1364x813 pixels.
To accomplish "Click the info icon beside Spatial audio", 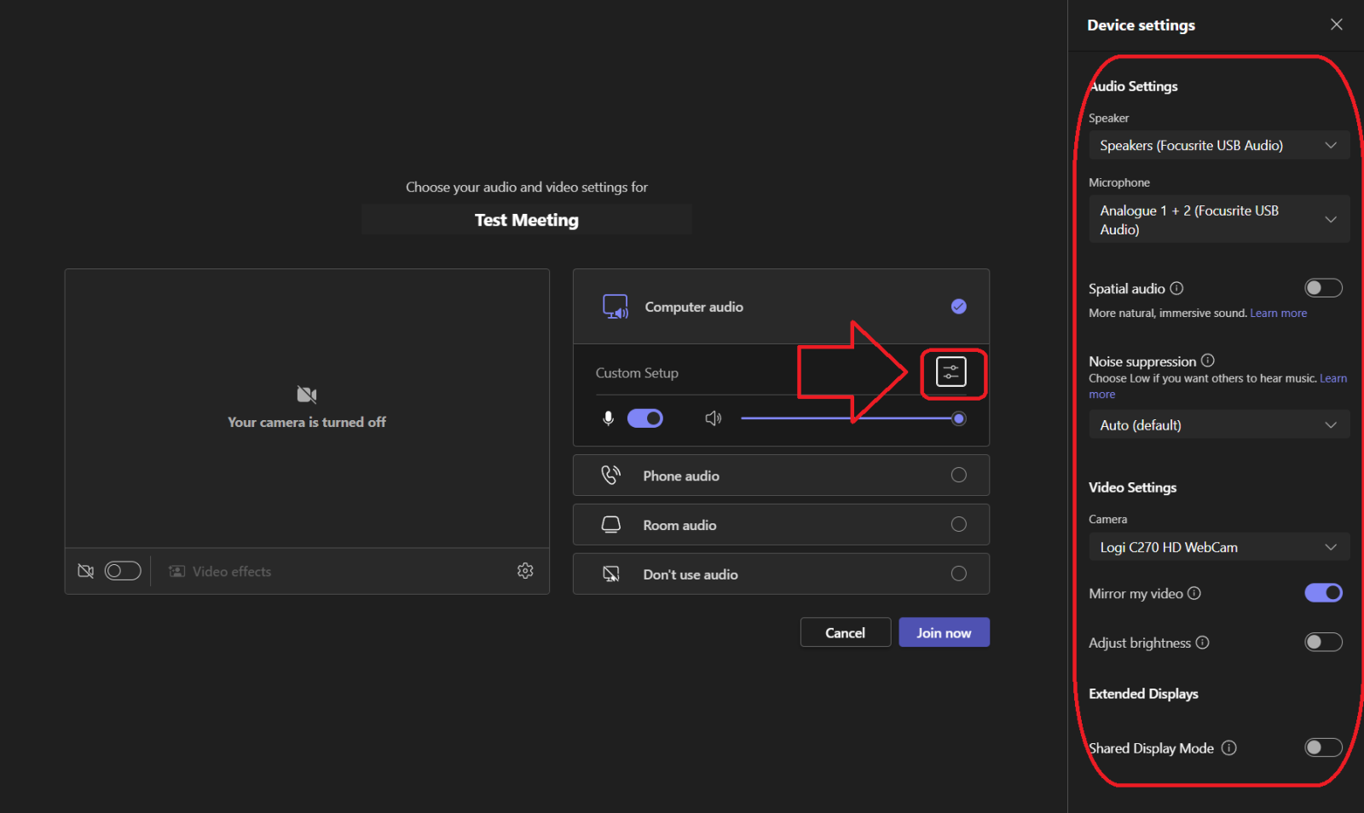I will pyautogui.click(x=1176, y=289).
